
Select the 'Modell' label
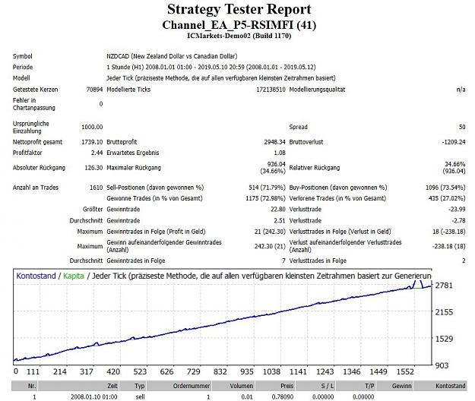coord(21,78)
